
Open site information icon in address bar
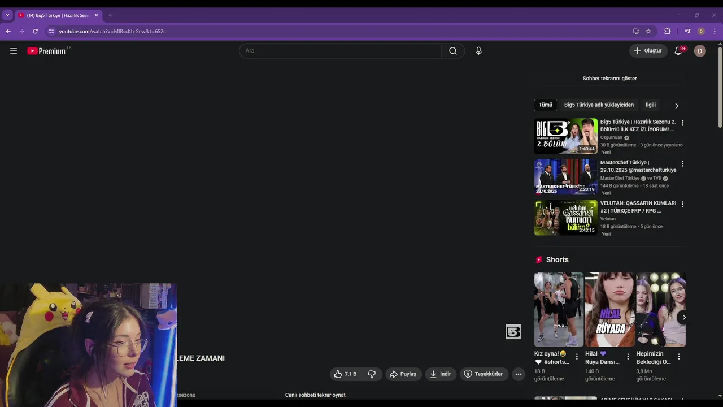click(x=51, y=31)
